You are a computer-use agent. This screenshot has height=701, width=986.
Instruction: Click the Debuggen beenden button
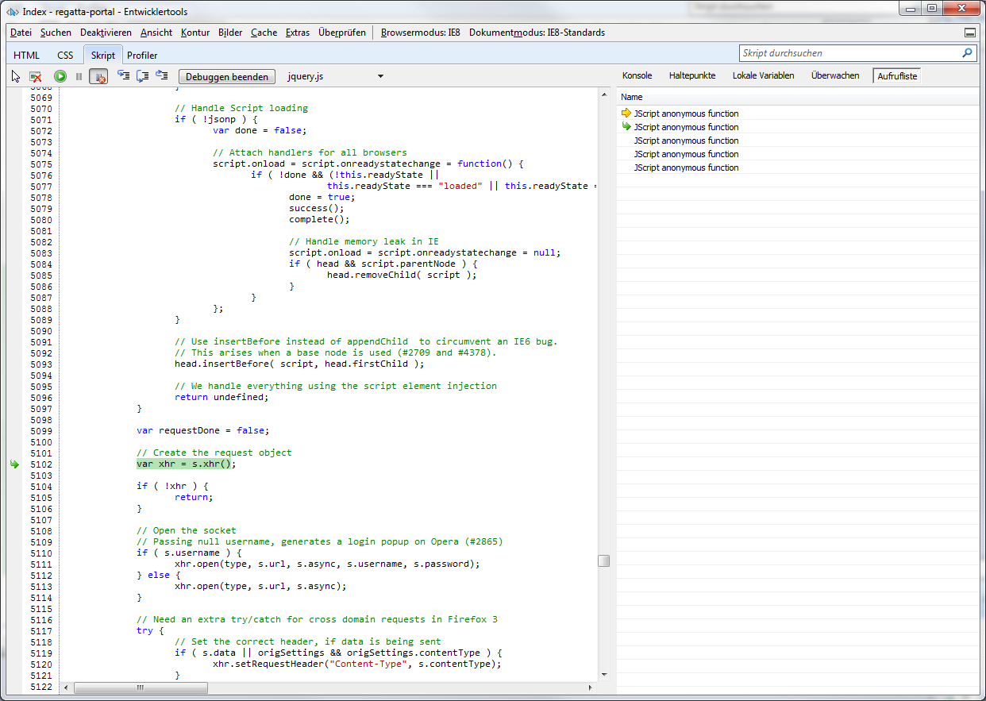(227, 76)
